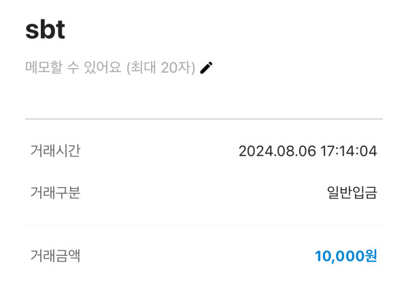
Task: Click the sbt title heading
Action: 45,30
